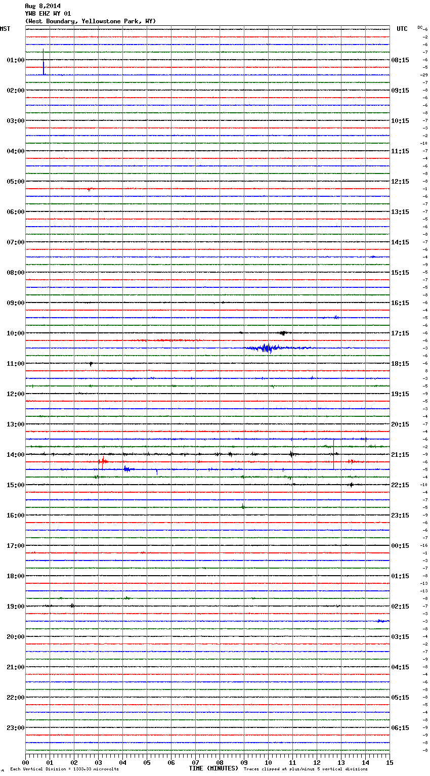Click the West Boundary, Yellowstone Park station name
The image size is (430, 776).
click(x=91, y=21)
